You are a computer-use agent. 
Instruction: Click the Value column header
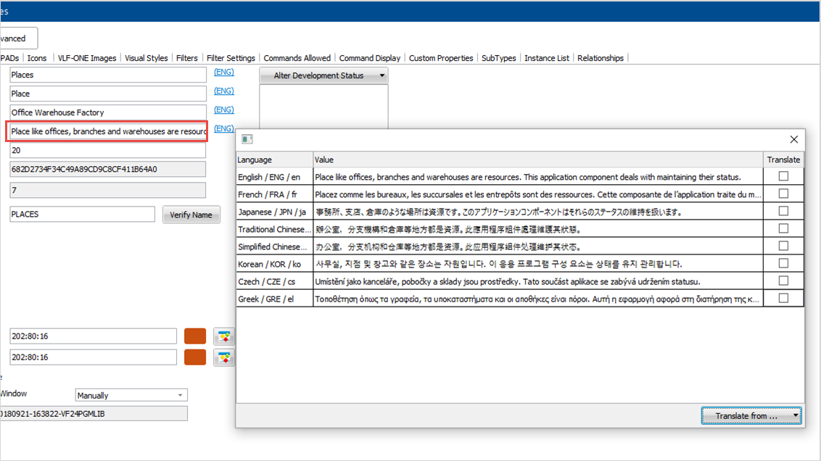pos(538,159)
